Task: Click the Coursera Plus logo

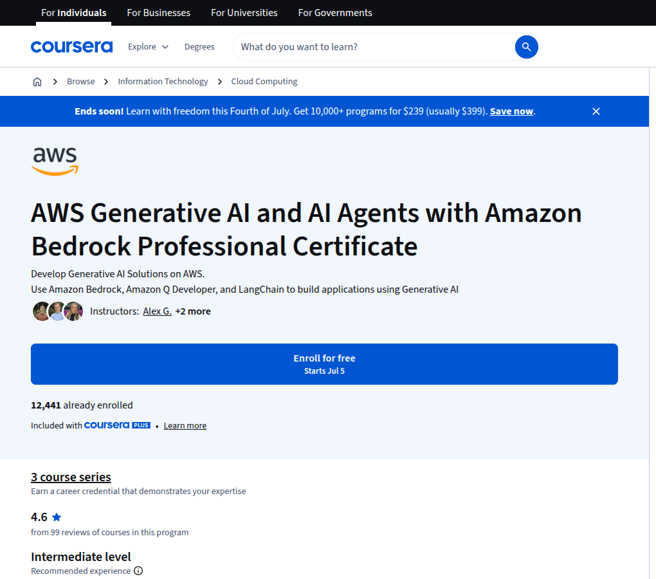Action: tap(117, 425)
